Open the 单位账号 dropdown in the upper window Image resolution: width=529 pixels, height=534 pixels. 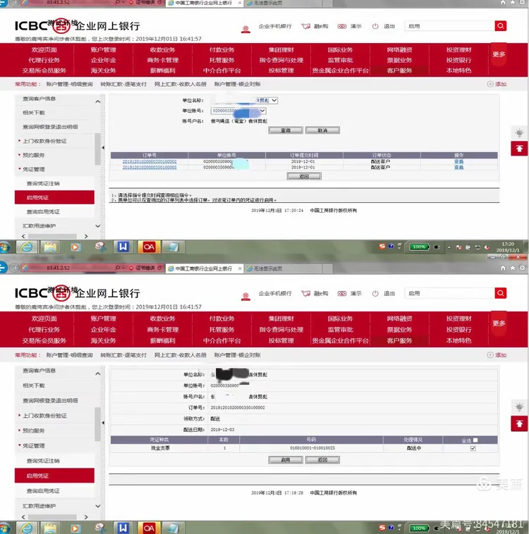tap(262, 111)
